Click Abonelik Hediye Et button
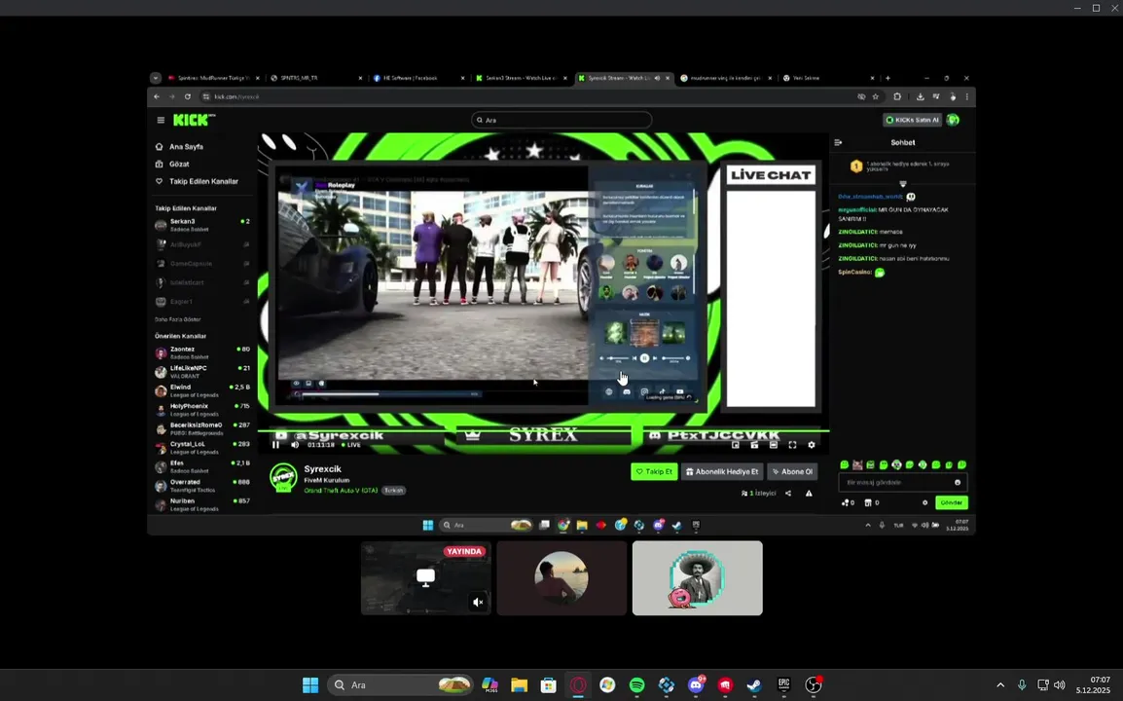The width and height of the screenshot is (1123, 701). 722,471
